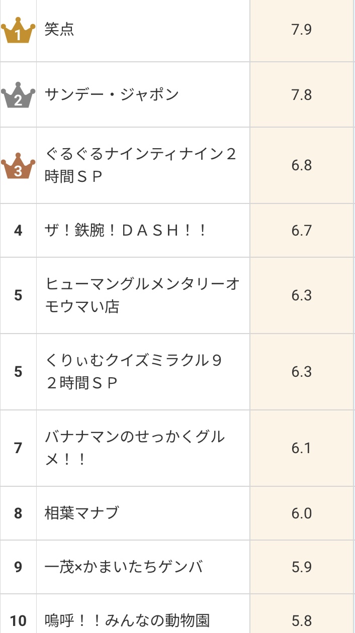The width and height of the screenshot is (355, 633).
Task: Click the gold first-place crown icon
Action: pyautogui.click(x=18, y=31)
